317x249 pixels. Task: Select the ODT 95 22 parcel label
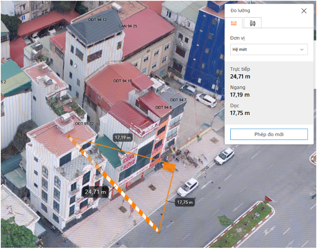pos(84,124)
